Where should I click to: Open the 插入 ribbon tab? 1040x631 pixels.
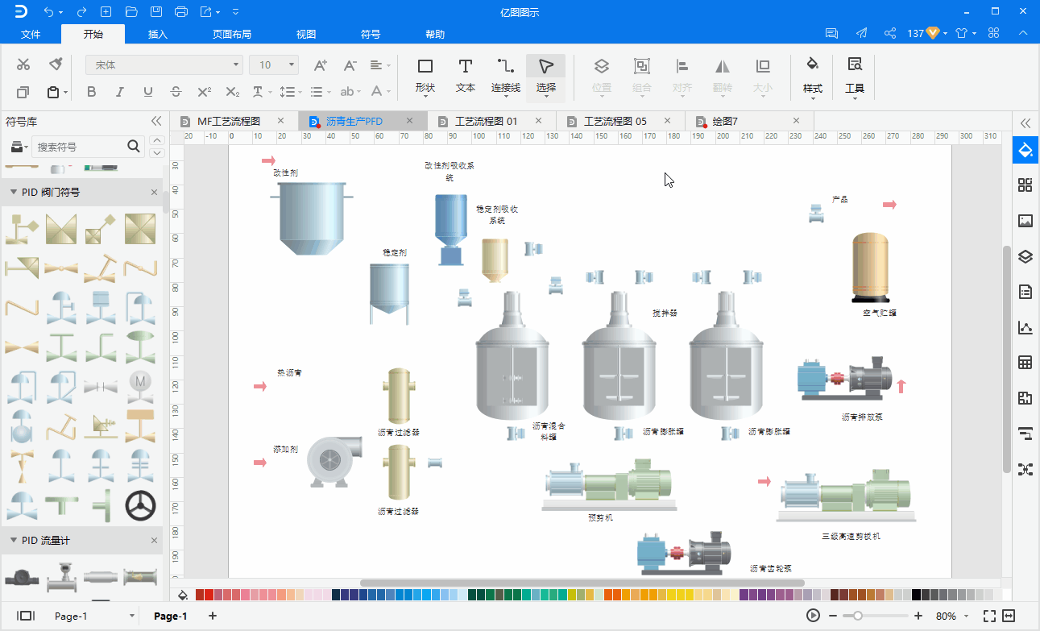point(158,34)
